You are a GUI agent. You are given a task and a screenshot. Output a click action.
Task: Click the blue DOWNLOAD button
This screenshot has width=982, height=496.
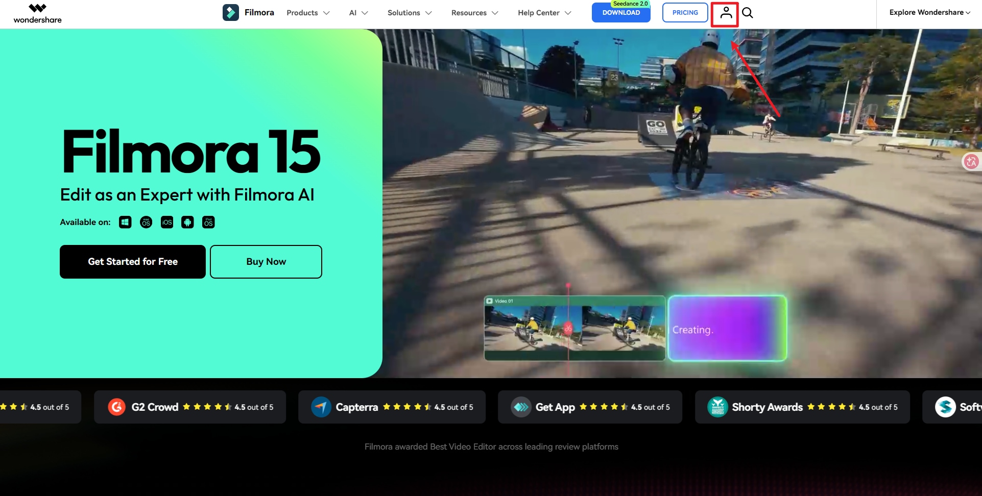(621, 13)
